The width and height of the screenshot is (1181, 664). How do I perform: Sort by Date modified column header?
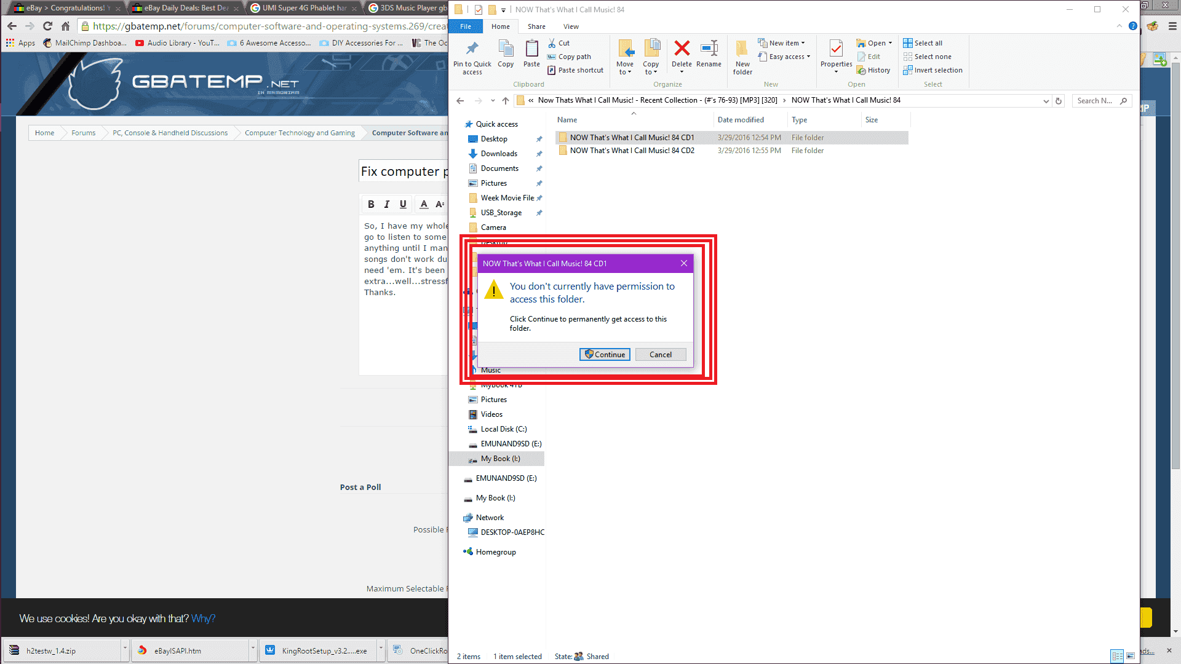[750, 120]
